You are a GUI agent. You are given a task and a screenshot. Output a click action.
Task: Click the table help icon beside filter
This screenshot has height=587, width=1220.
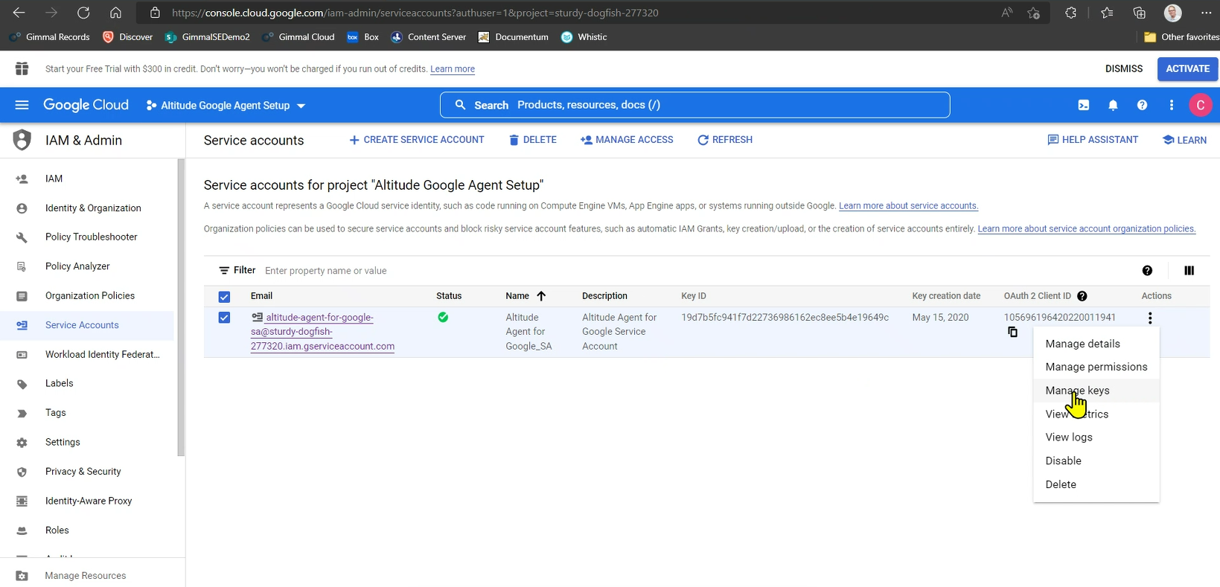point(1147,271)
